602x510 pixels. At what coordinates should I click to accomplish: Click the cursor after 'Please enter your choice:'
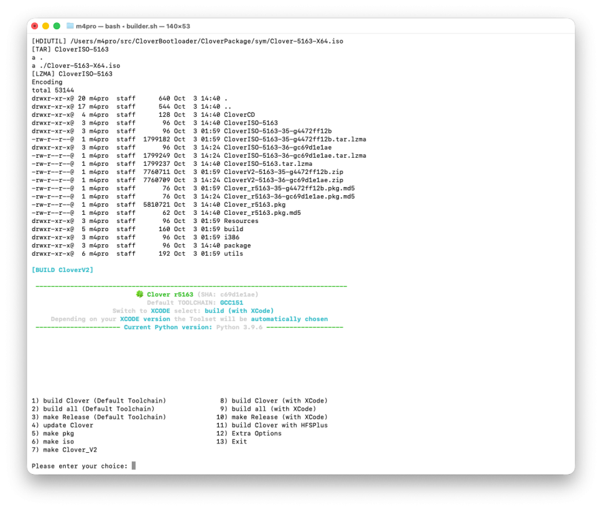(x=134, y=465)
